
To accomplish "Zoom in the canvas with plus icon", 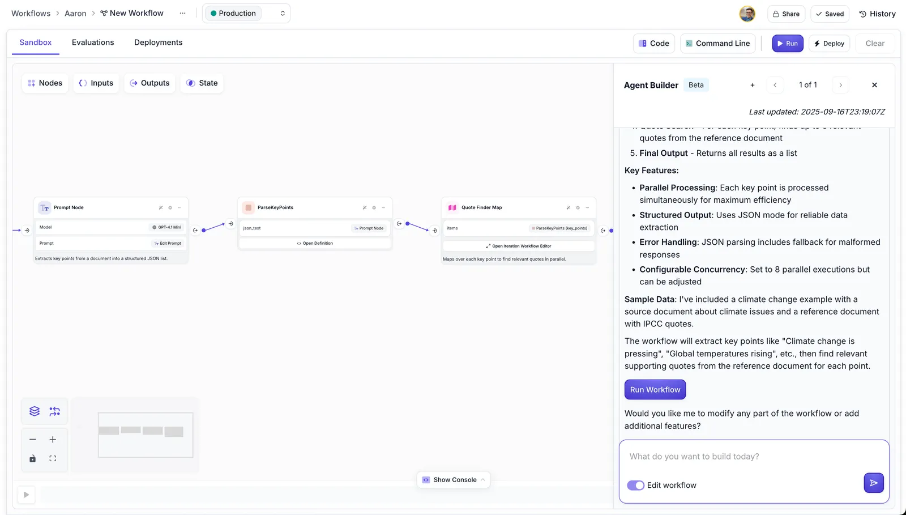I will (x=53, y=440).
